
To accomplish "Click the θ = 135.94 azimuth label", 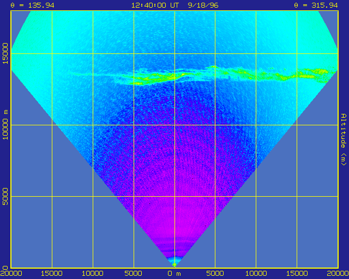I will (x=33, y=5).
